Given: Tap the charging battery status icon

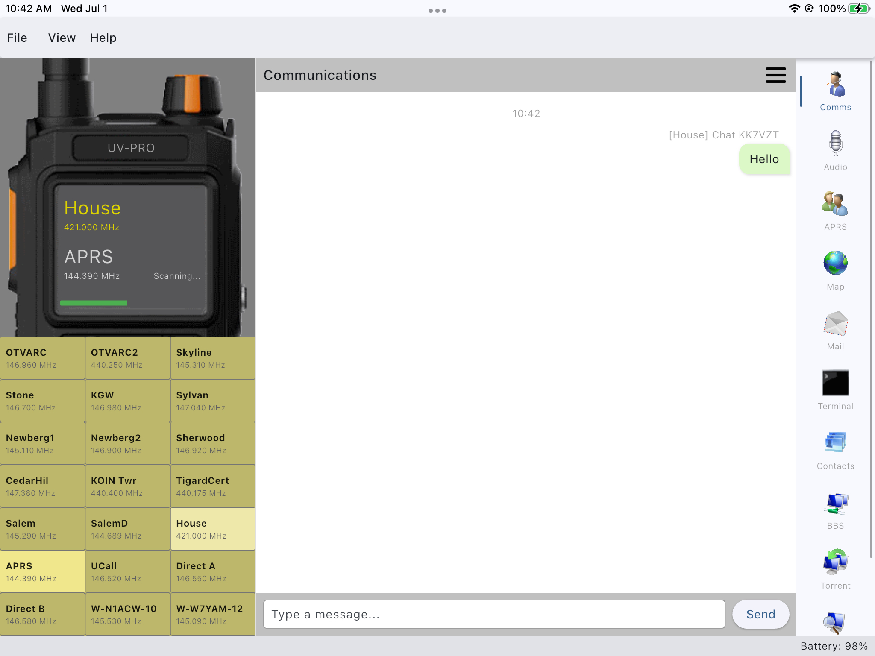Looking at the screenshot, I should (x=859, y=9).
